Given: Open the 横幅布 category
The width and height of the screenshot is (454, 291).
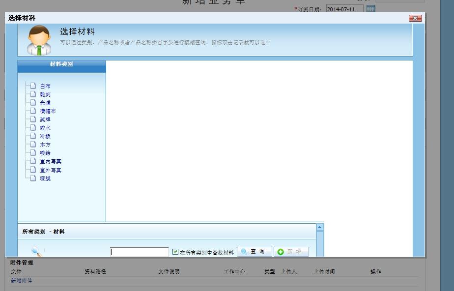Looking at the screenshot, I should (48, 111).
